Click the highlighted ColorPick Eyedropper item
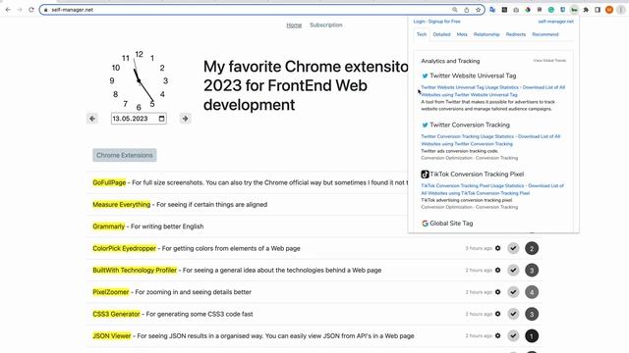 (x=125, y=248)
